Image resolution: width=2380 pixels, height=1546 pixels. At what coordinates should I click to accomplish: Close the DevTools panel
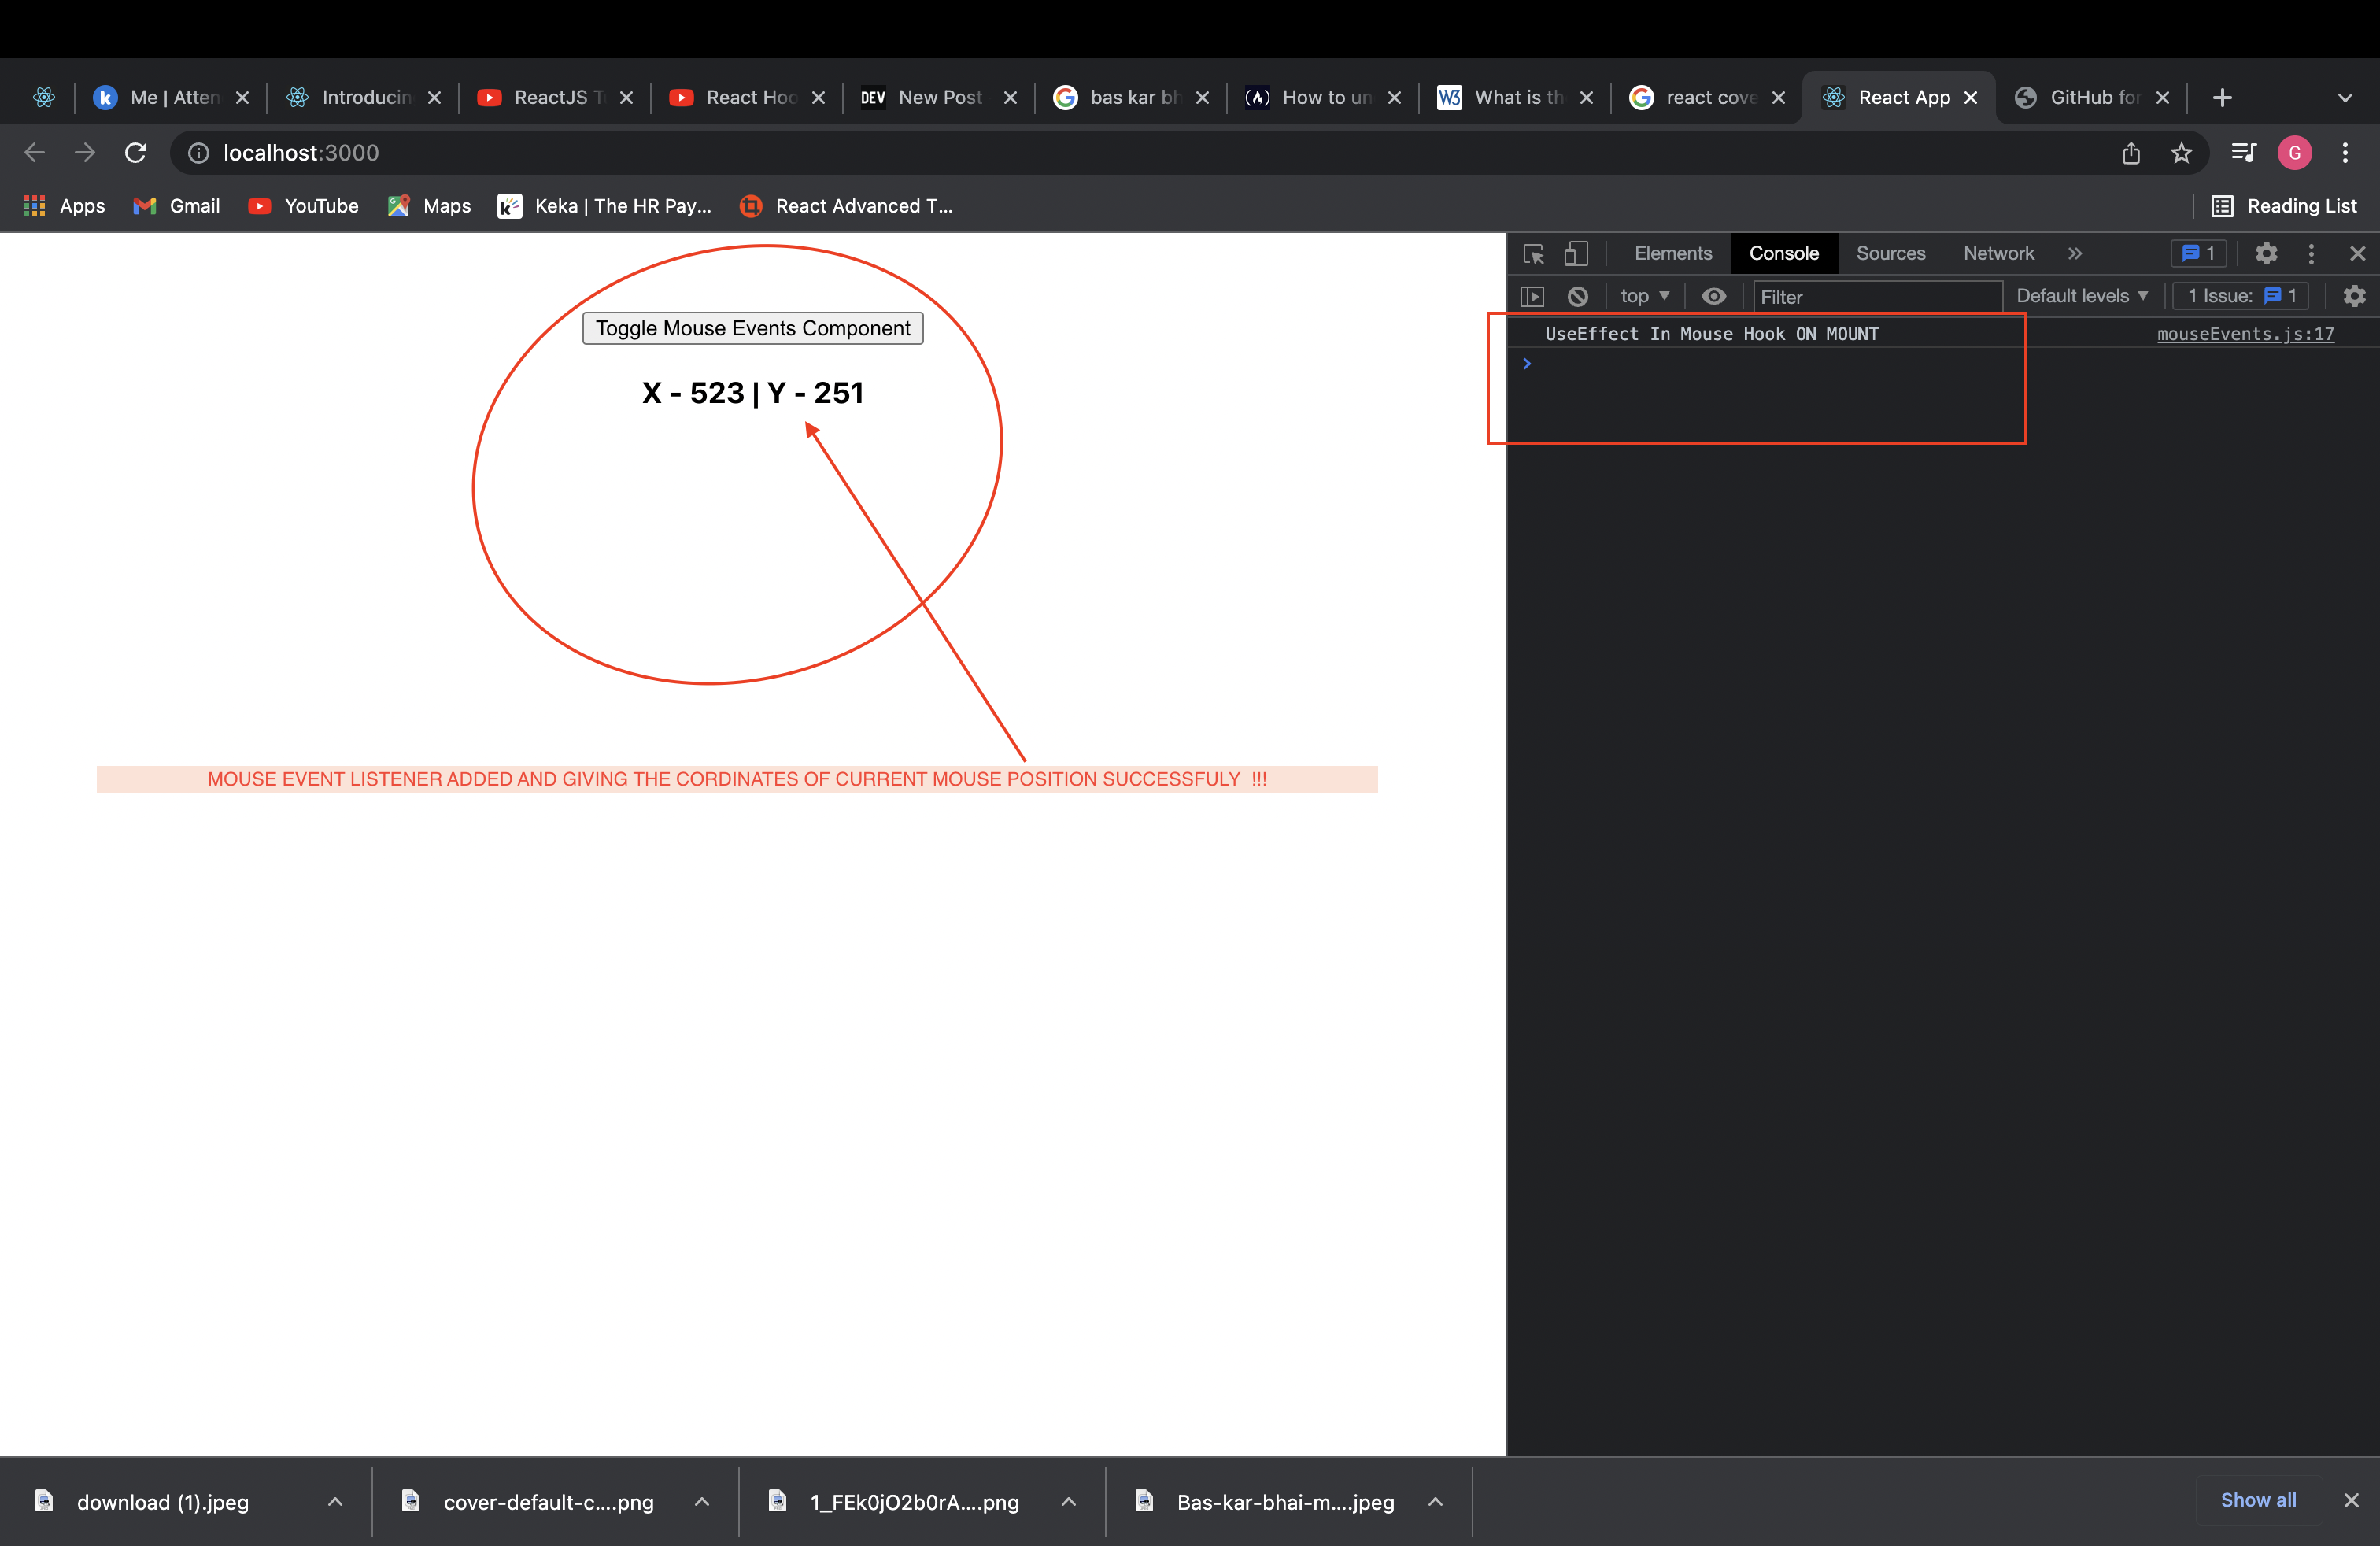[2357, 254]
